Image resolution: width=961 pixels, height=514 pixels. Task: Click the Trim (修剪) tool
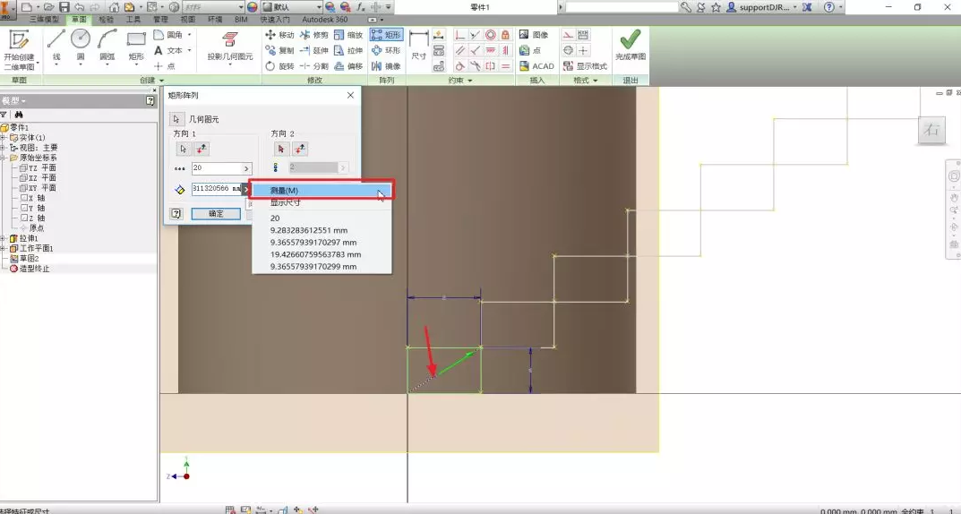[x=314, y=35]
